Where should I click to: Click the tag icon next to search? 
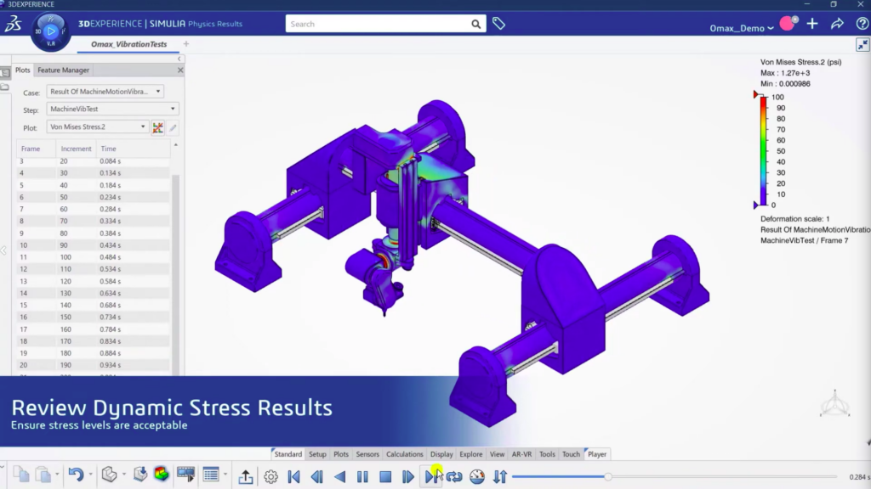tap(498, 24)
